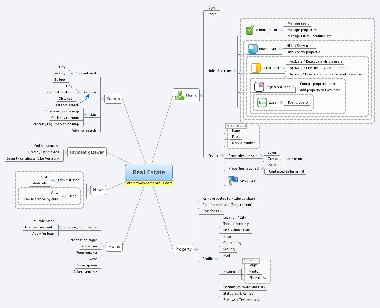The image size is (380, 308).
Task: Click the purple Registered user icon
Action: pyautogui.click(x=259, y=87)
